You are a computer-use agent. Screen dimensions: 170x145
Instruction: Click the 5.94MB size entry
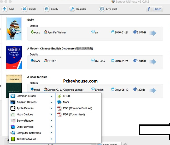tap(140, 61)
